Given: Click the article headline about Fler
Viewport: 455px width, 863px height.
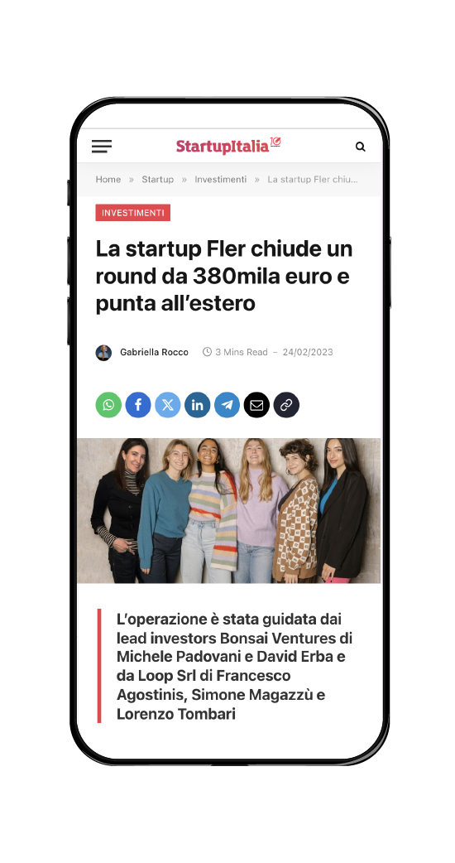Looking at the screenshot, I should click(224, 277).
